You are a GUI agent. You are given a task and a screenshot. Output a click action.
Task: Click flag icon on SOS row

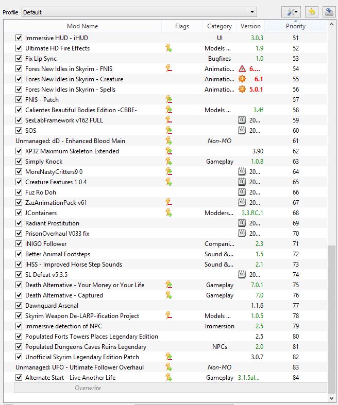click(168, 131)
